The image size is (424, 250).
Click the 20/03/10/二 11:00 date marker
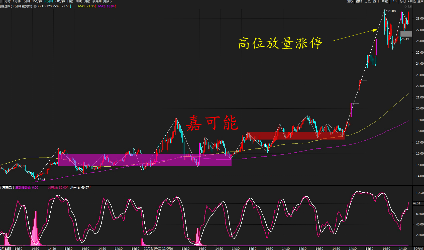157,248
